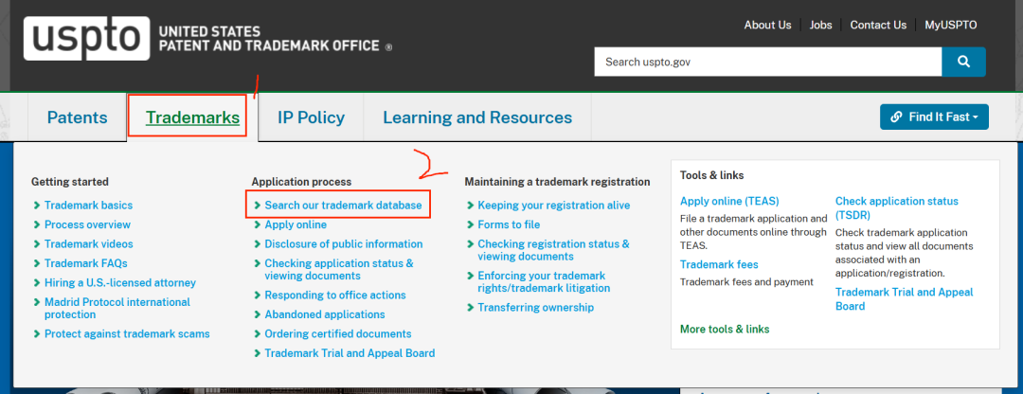Screen dimensions: 1023x394
Task: Open the Learning and Resources tab
Action: click(477, 117)
